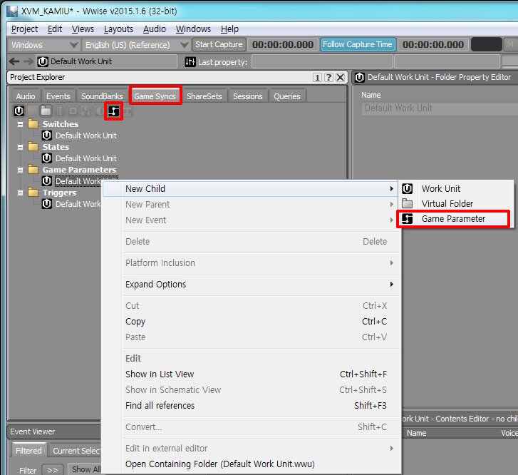Select the Game Parameters folder
This screenshot has height=475, width=518.
coord(79,170)
